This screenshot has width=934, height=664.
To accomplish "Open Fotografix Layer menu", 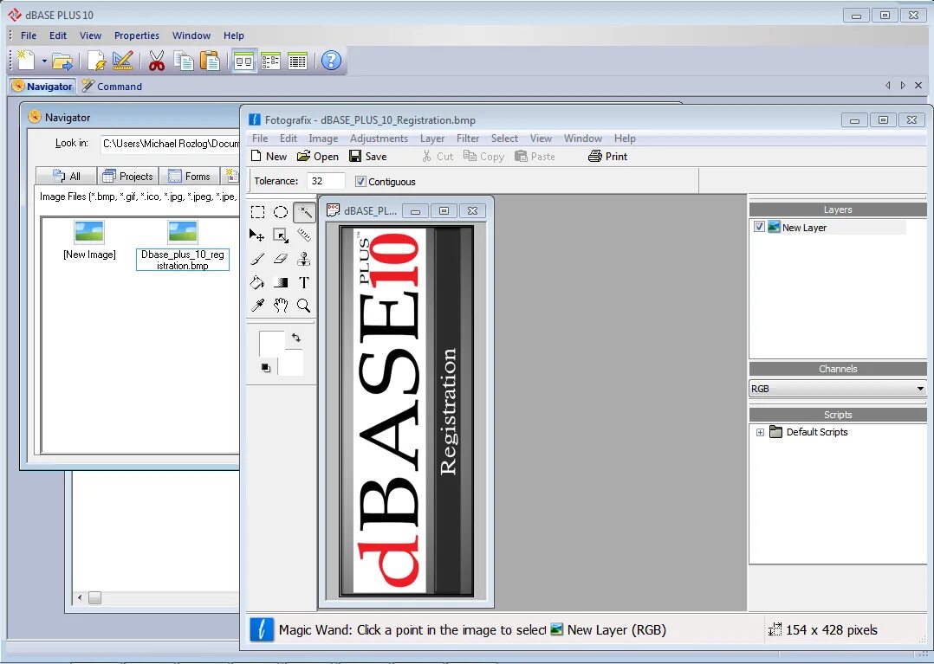I will 431,138.
